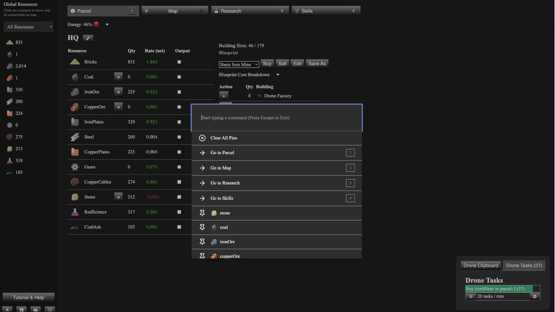
Task: Click the Drone Factory building icon
Action: 259,96
